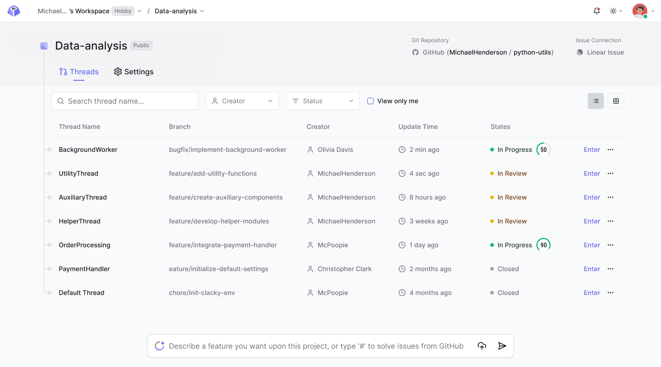Image resolution: width=661 pixels, height=367 pixels.
Task: Click the Threads branch icon
Action: [x=63, y=72]
